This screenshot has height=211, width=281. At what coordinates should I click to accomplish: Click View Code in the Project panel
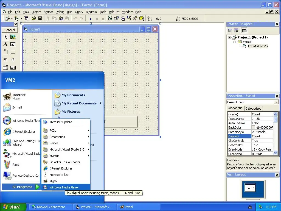click(x=230, y=30)
